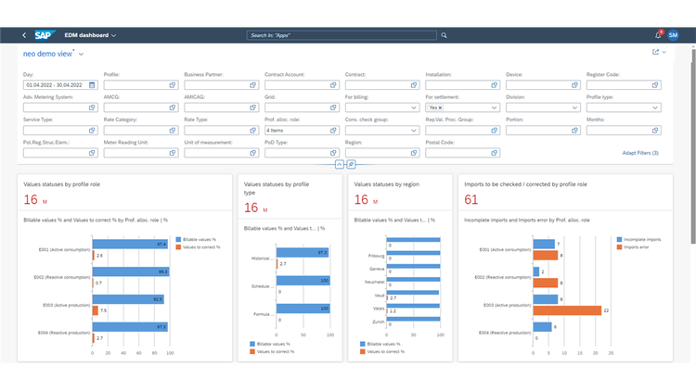Open value help for Grid
The height and width of the screenshot is (391, 696).
pyautogui.click(x=333, y=107)
